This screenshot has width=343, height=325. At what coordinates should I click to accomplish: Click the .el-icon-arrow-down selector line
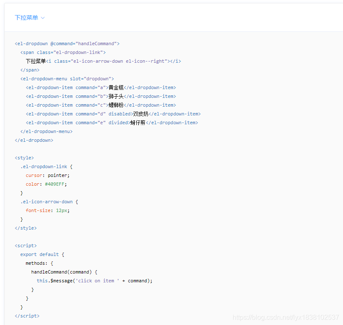point(49,202)
